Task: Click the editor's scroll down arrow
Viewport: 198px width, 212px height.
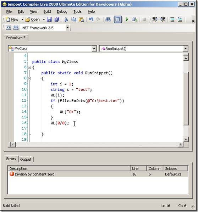Action: (186, 139)
